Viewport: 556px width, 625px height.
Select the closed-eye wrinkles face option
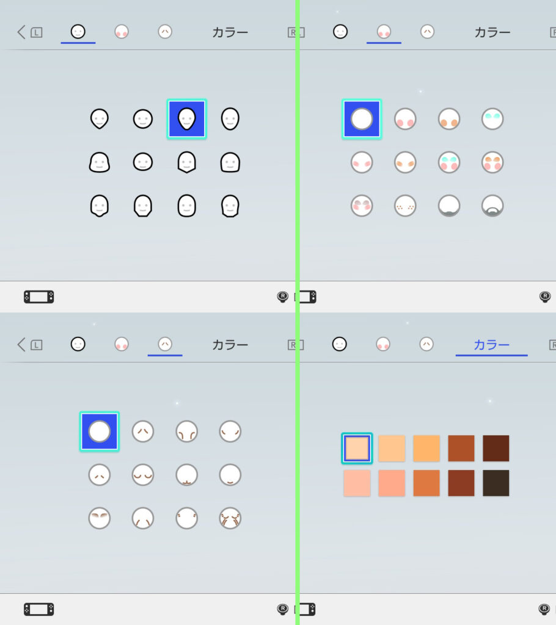pyautogui.click(x=142, y=475)
